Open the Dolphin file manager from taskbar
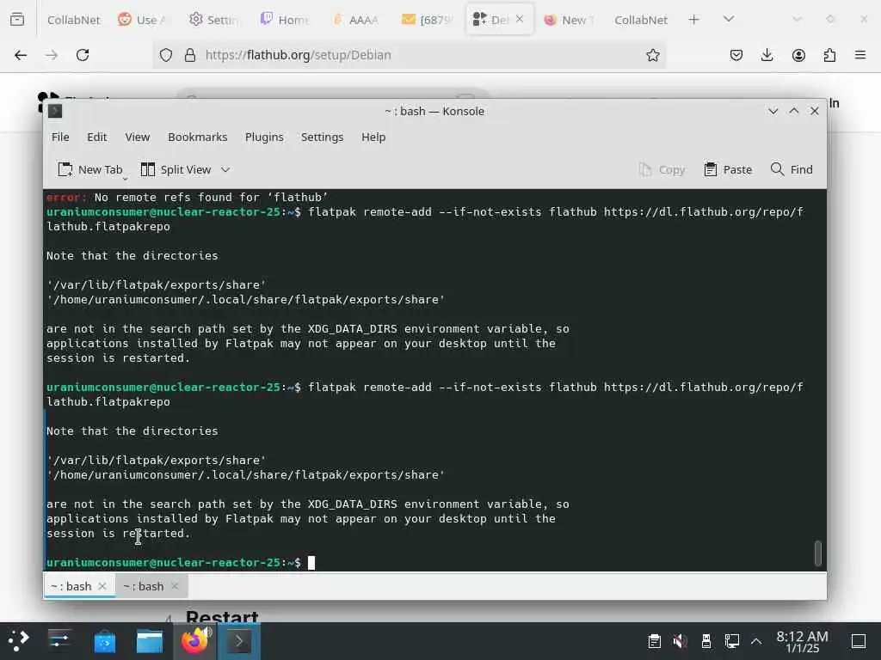 [150, 640]
